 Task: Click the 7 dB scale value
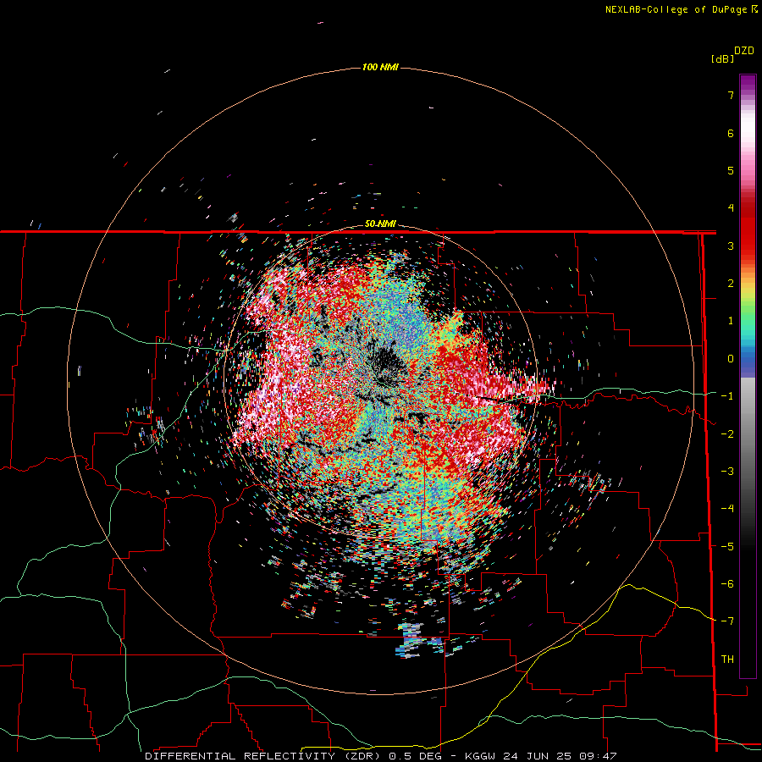(731, 95)
